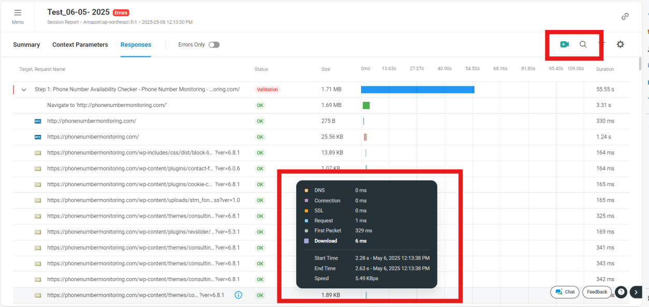The width and height of the screenshot is (649, 307).
Task: Click the 13.89 KB size value
Action: point(332,153)
